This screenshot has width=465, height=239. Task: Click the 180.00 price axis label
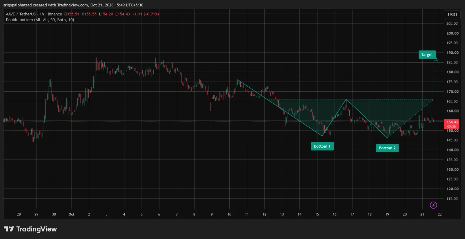[452, 72]
